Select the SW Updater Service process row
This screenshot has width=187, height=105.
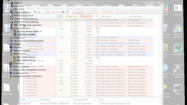[x=86, y=66]
